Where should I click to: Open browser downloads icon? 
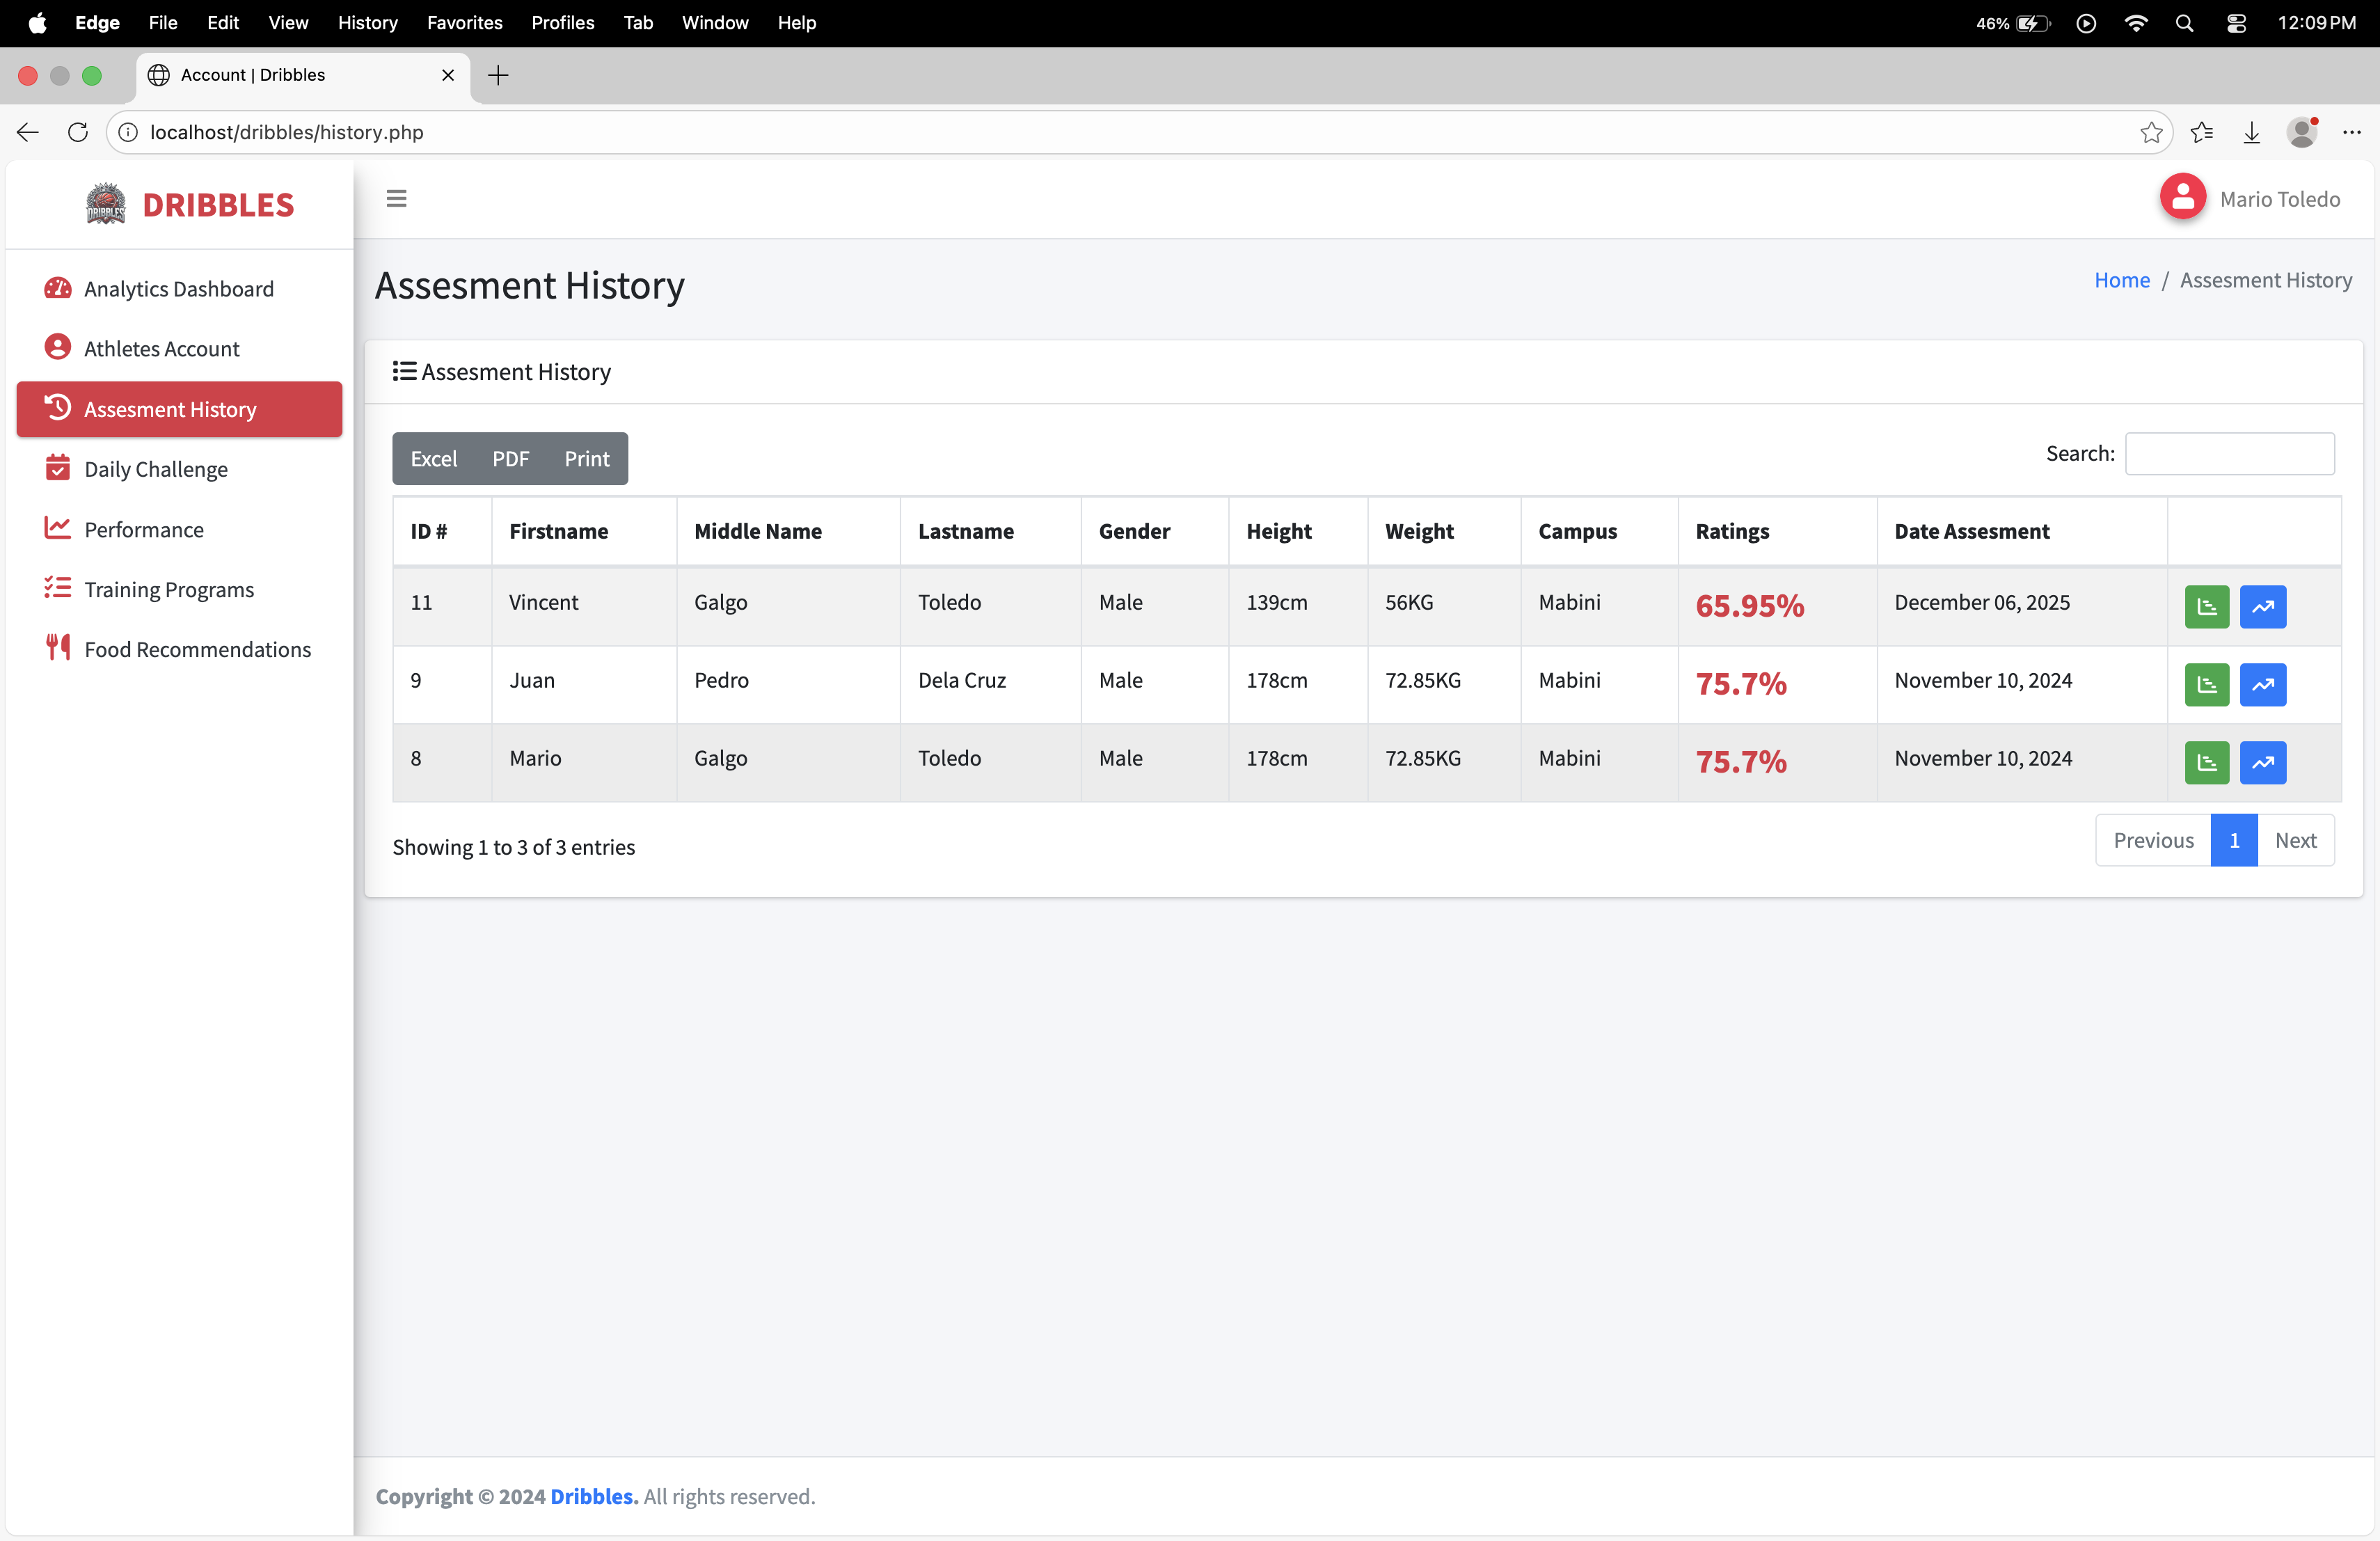(x=2251, y=132)
